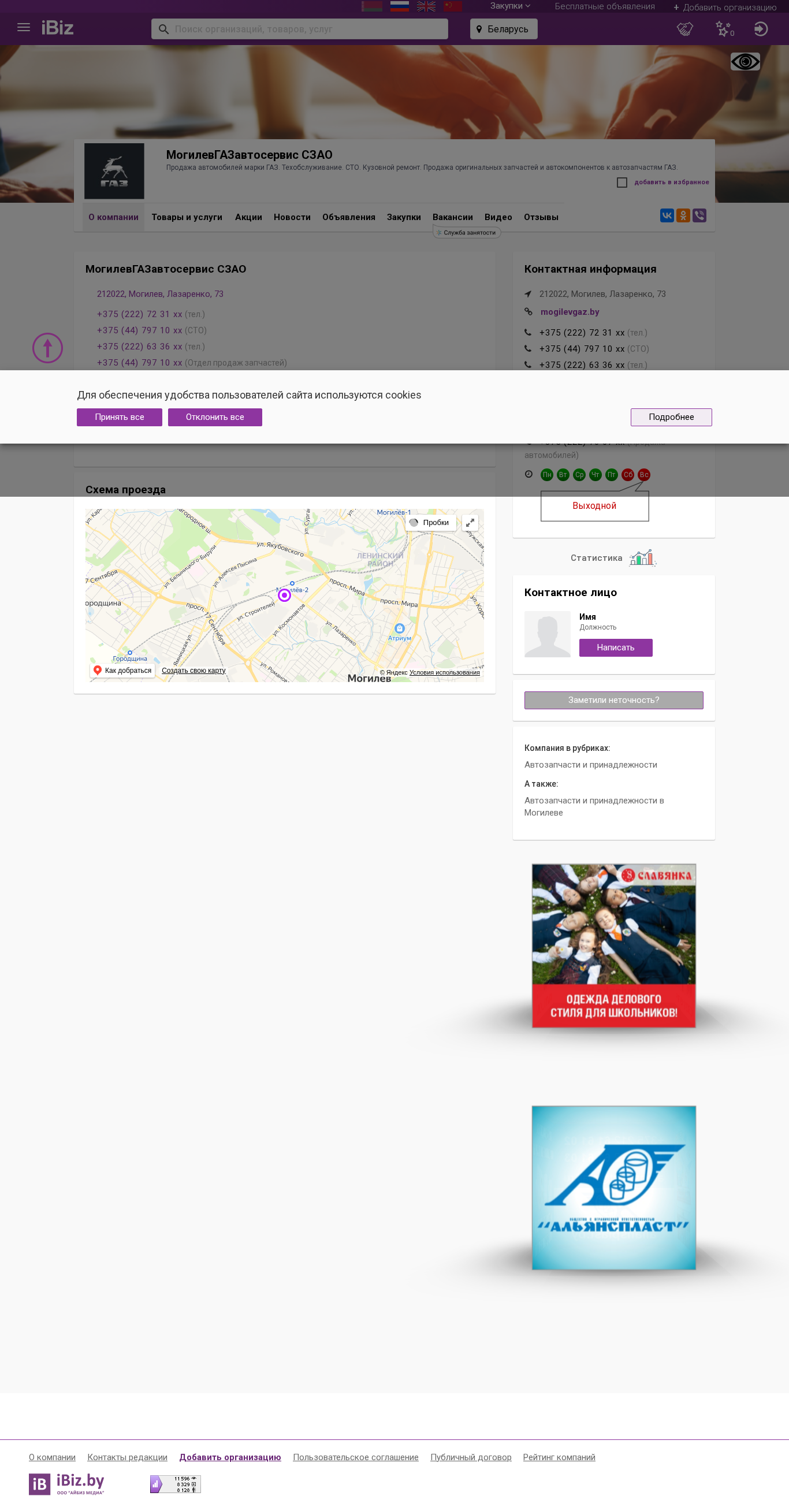Viewport: 789px width, 1511px height.
Task: Click Бесплатные объявления link
Action: tap(604, 6)
